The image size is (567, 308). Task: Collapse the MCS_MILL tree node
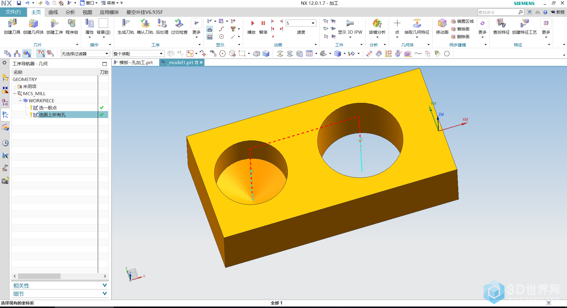click(x=14, y=93)
